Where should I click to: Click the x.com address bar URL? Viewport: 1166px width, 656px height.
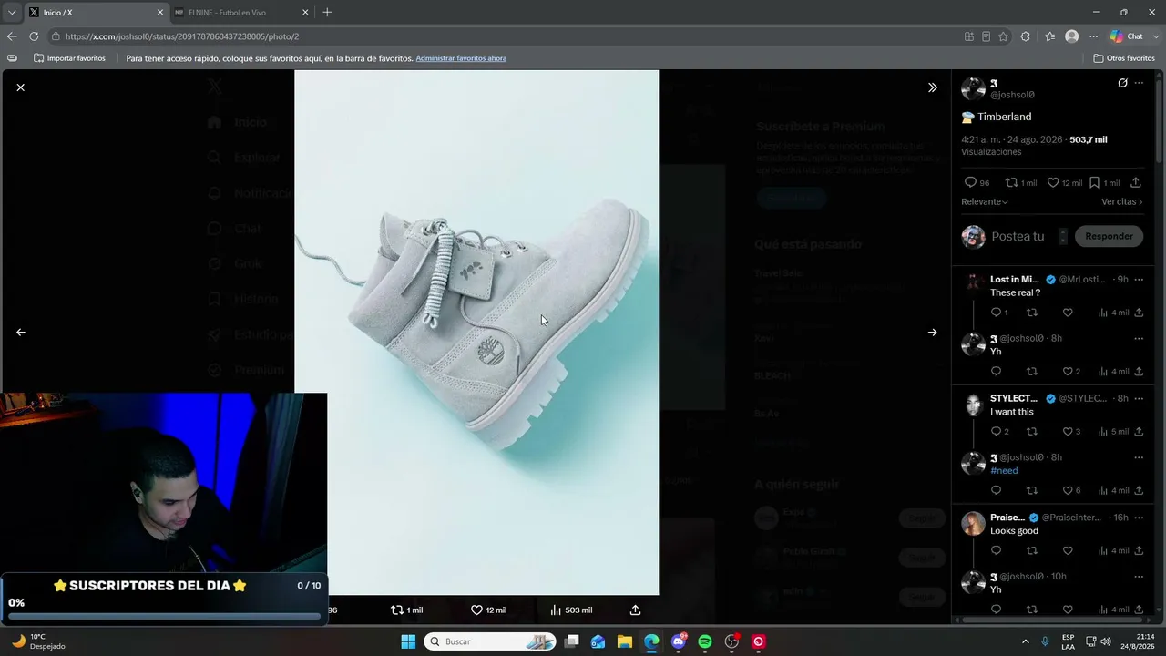(182, 36)
